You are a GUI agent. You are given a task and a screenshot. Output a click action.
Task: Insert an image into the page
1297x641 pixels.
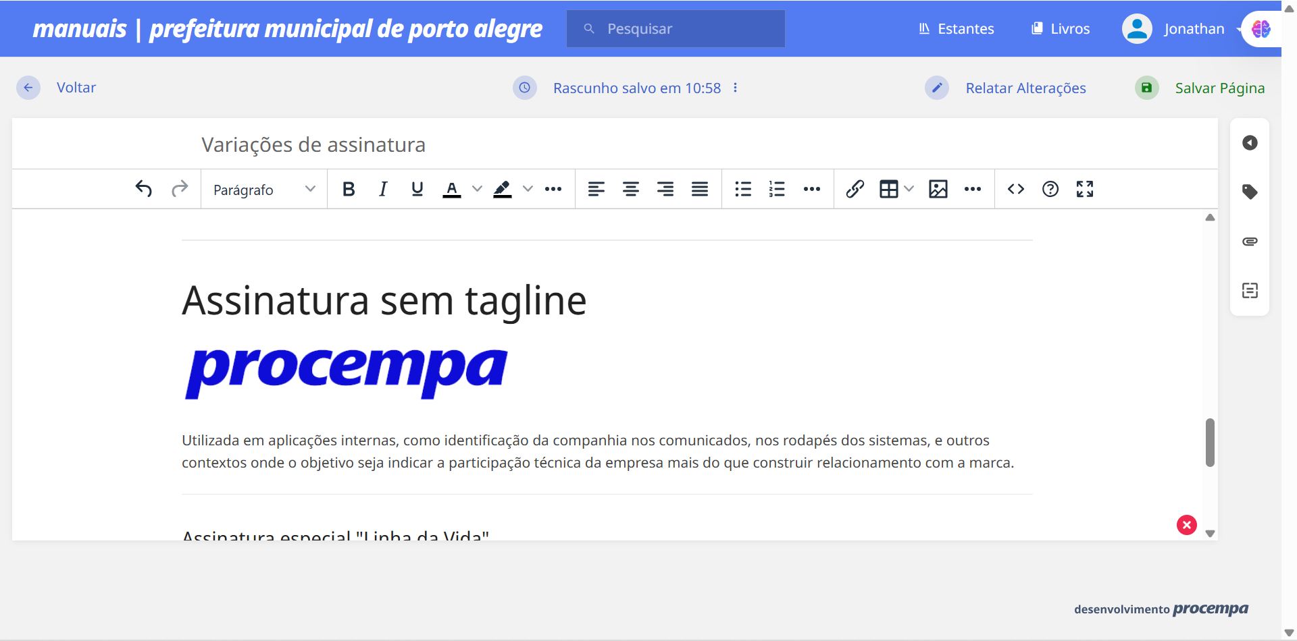tap(938, 189)
